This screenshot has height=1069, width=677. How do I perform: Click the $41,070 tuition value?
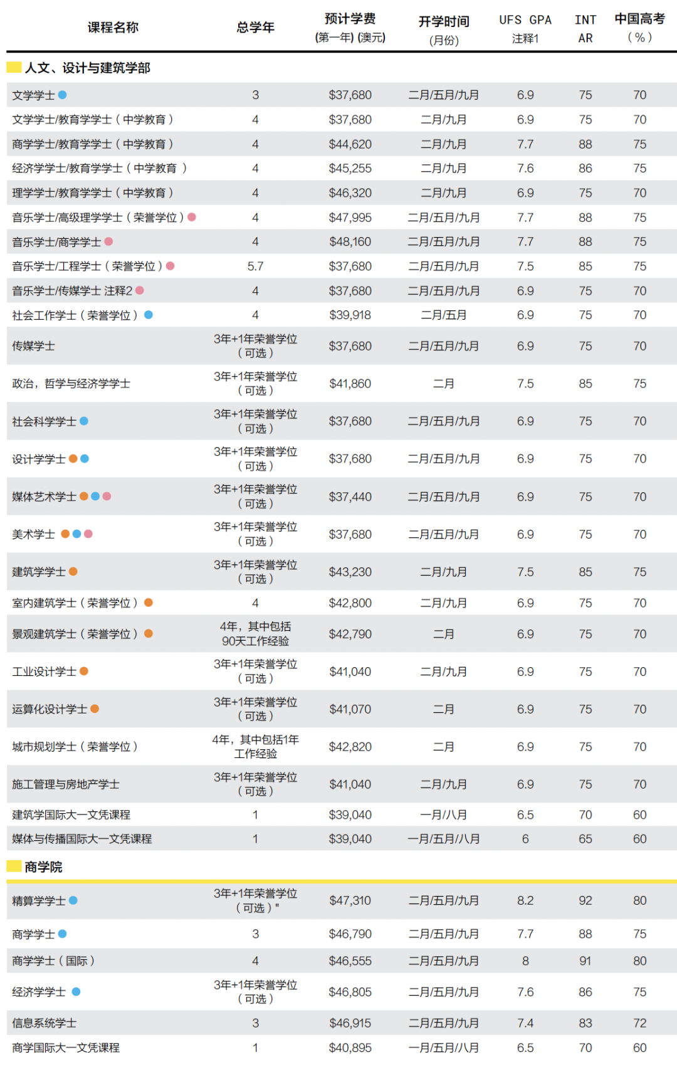pyautogui.click(x=350, y=709)
